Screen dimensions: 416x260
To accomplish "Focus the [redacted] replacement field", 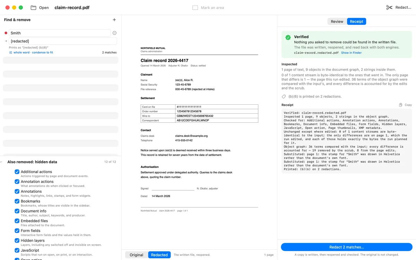I will 63,41.
